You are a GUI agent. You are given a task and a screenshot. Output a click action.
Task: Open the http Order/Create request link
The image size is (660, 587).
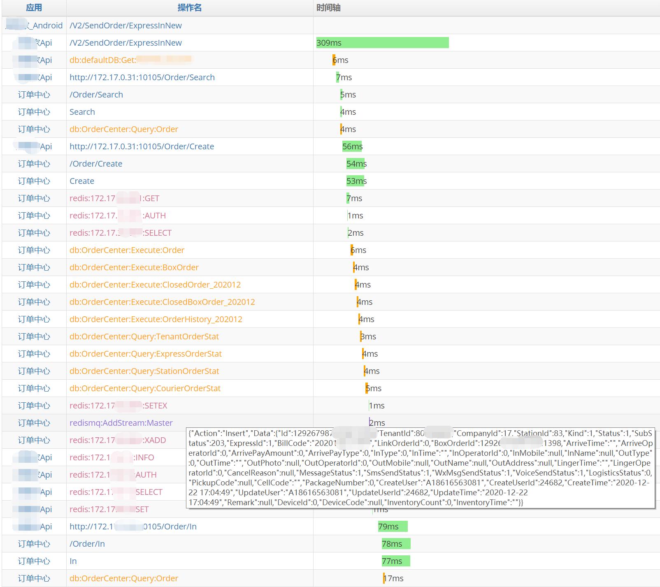click(142, 146)
